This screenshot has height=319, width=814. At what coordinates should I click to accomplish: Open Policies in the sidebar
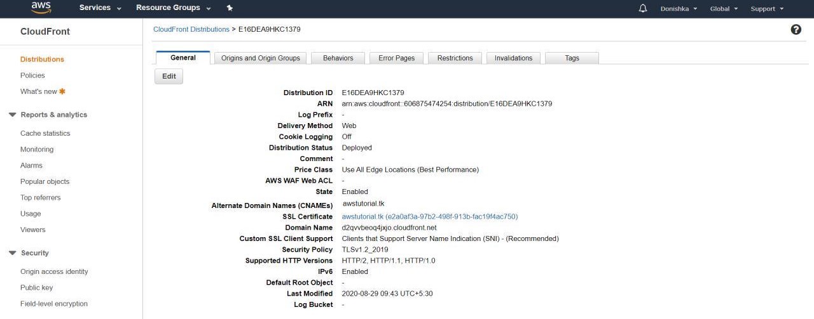[x=32, y=75]
